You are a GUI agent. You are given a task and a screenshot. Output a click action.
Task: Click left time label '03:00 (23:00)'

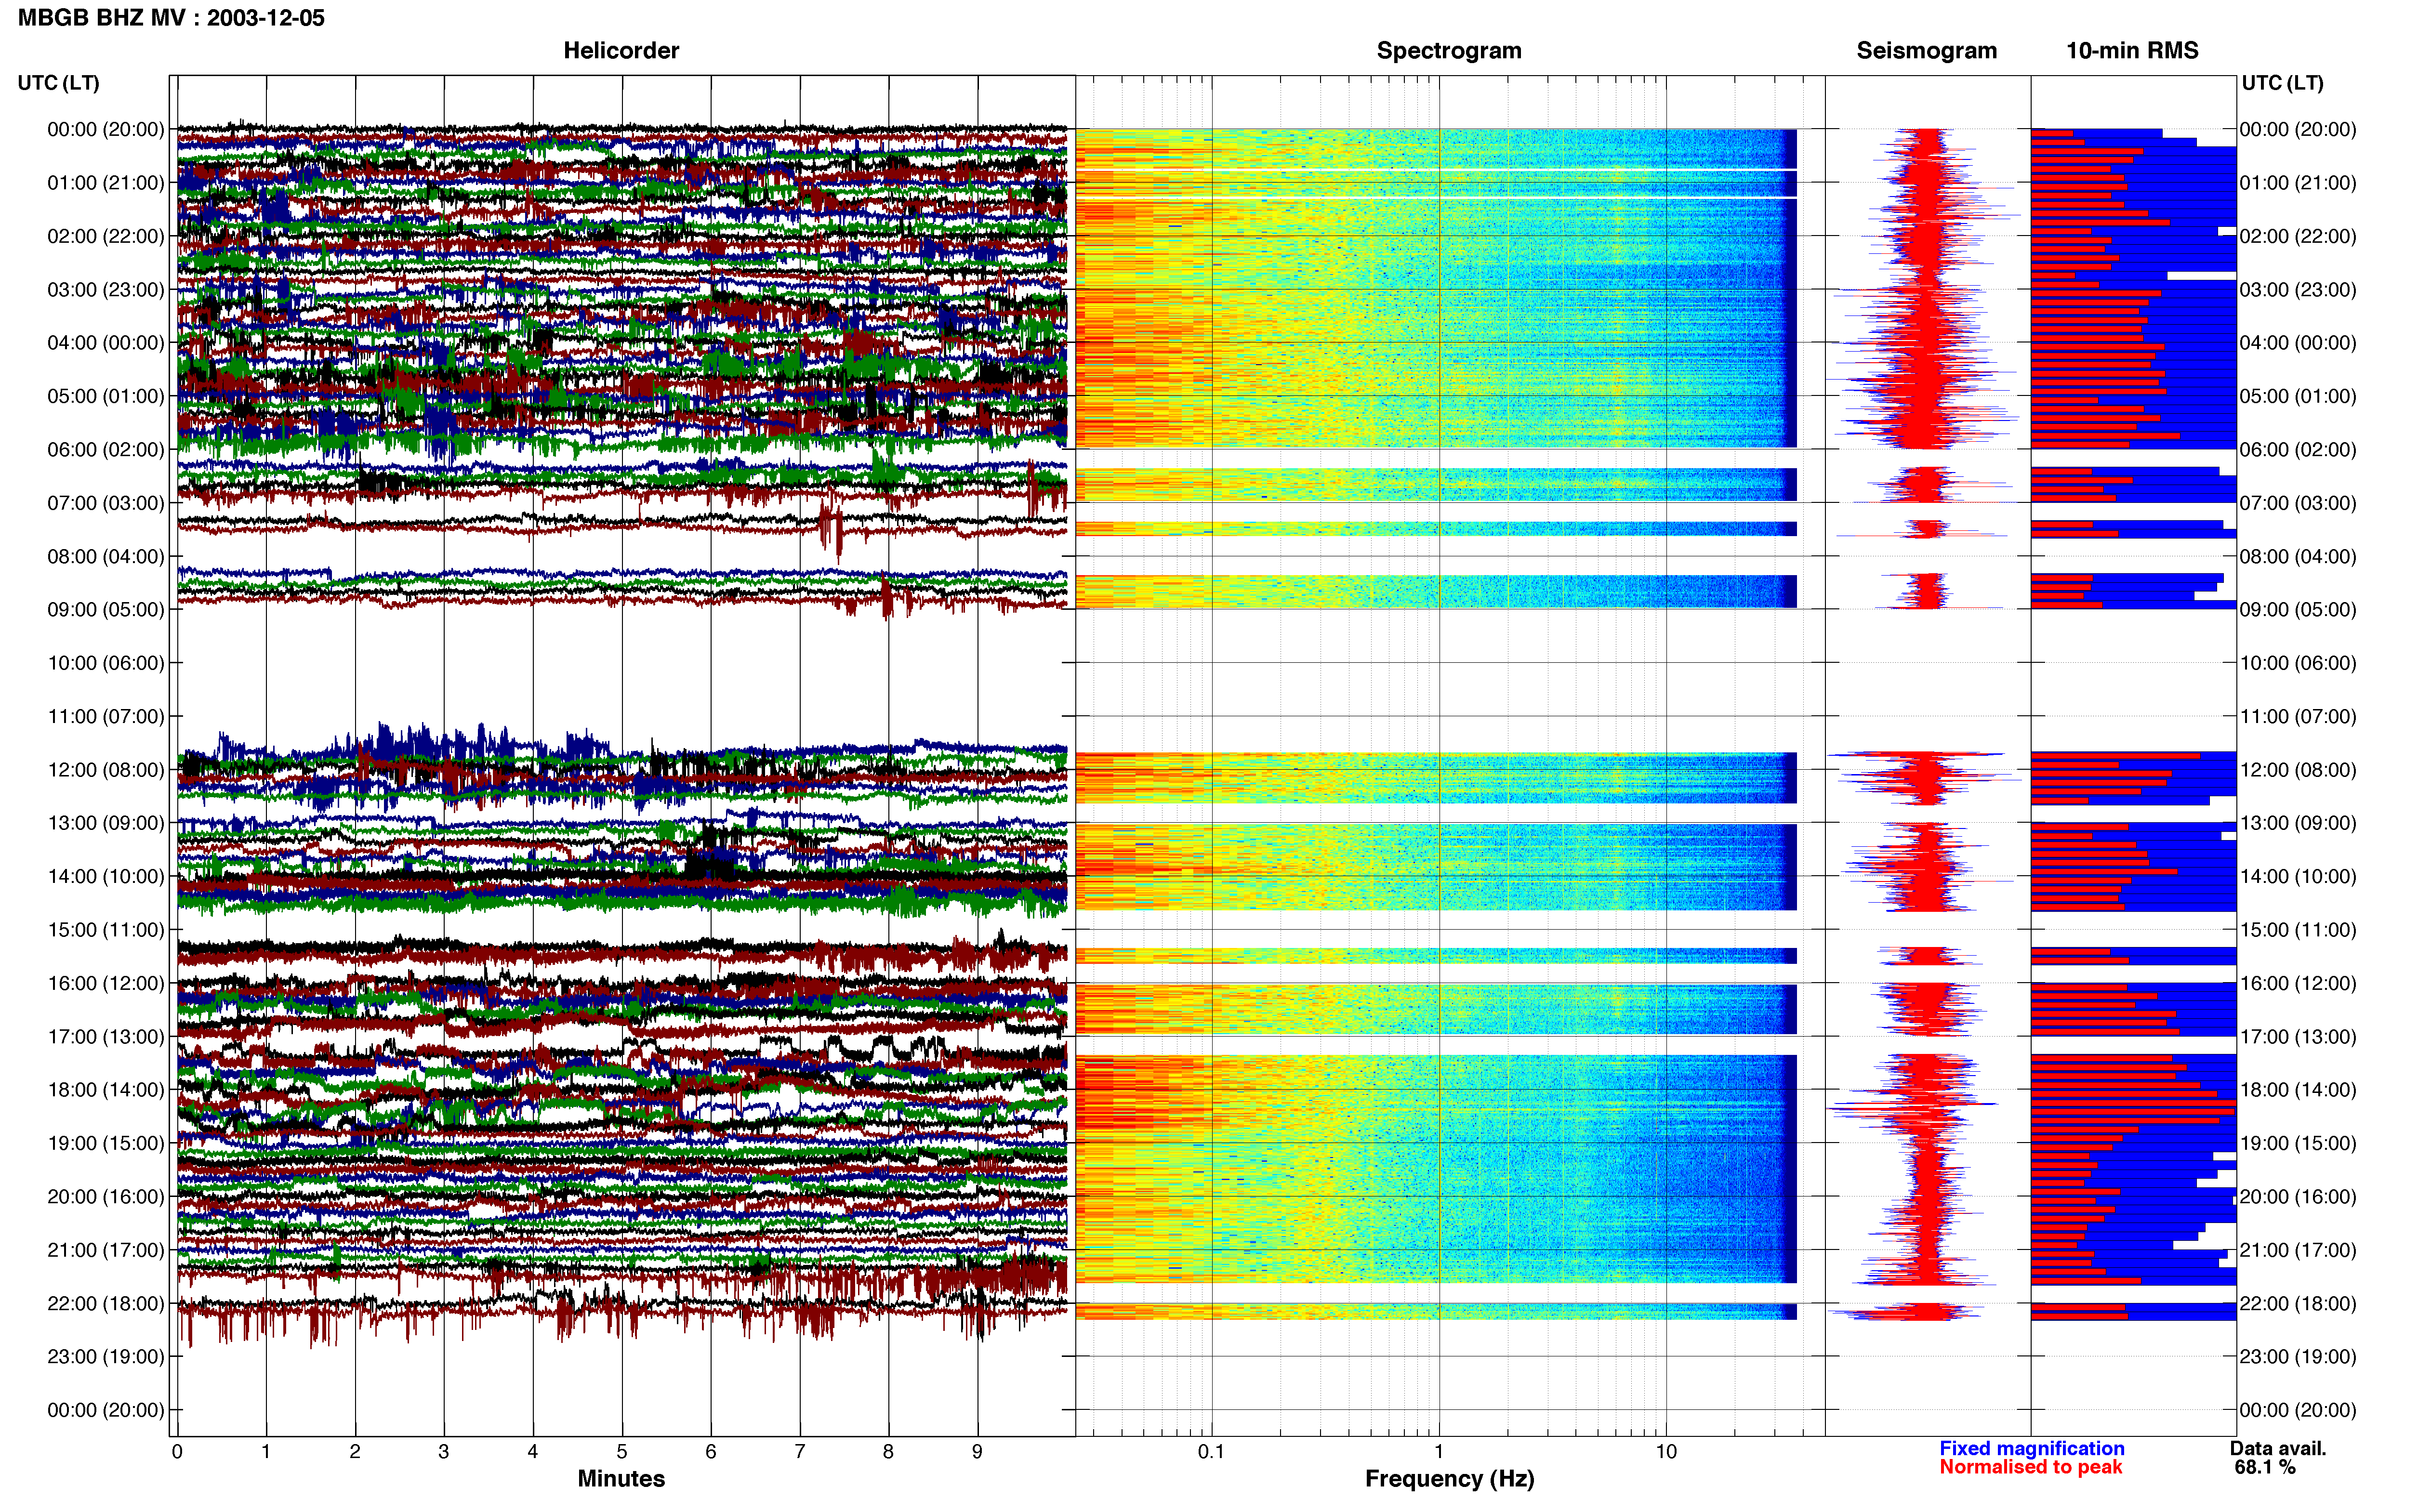[105, 289]
